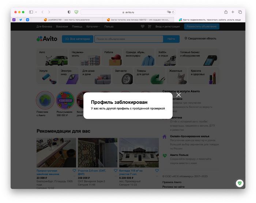This screenshot has width=256, height=203.
Task: Click the green AdGuard shield toolbar icon
Action: click(76, 12)
